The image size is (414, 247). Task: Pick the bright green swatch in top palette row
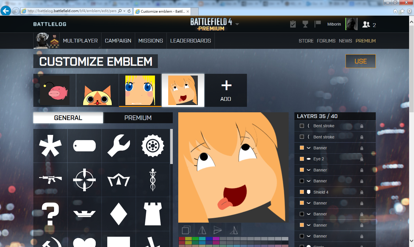point(195,239)
